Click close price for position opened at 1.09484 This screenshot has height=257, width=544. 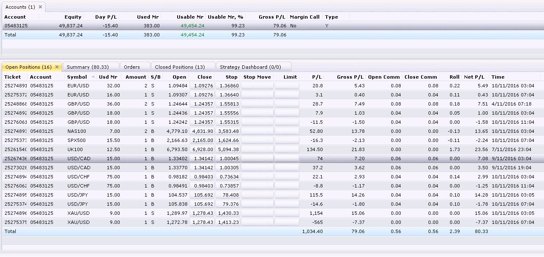pyautogui.click(x=202, y=86)
